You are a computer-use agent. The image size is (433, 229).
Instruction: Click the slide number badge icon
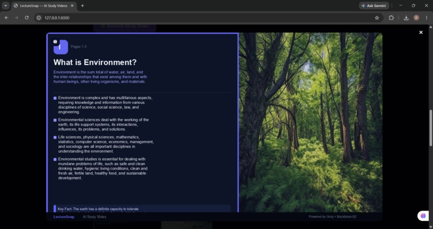pos(61,47)
